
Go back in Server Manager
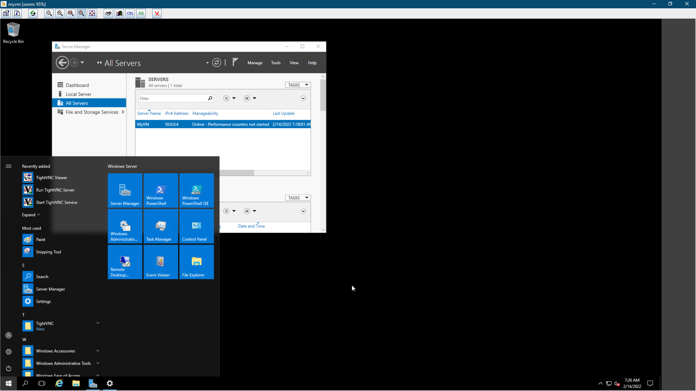coord(62,63)
